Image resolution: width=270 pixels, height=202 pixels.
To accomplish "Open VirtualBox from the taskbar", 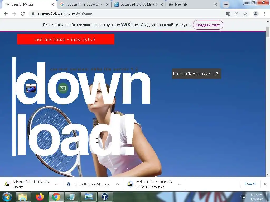I will pos(105,197).
